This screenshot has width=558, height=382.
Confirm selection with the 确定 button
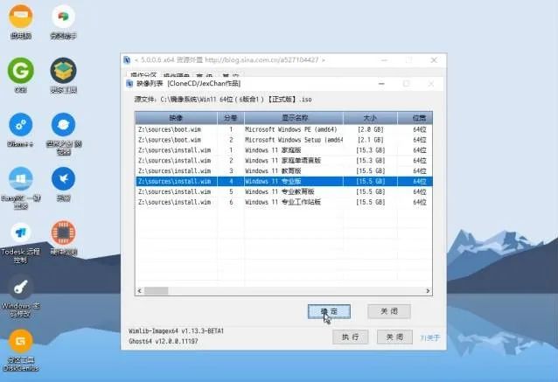pos(329,311)
